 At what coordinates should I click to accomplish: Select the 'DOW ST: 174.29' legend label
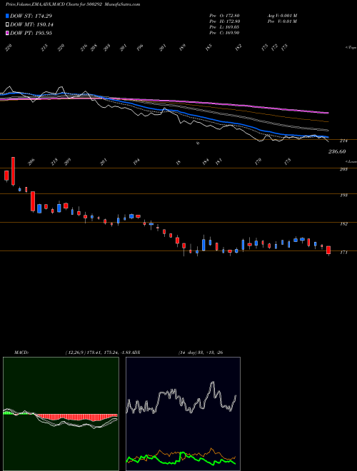coord(31,16)
